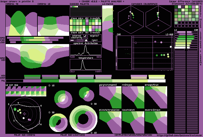Screen dimensions: 203x137
Task: Click the spectral distribution graph
Action: pos(85,50)
